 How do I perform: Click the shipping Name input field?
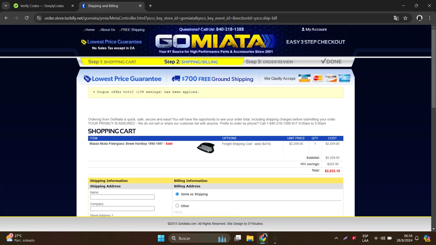122,197
